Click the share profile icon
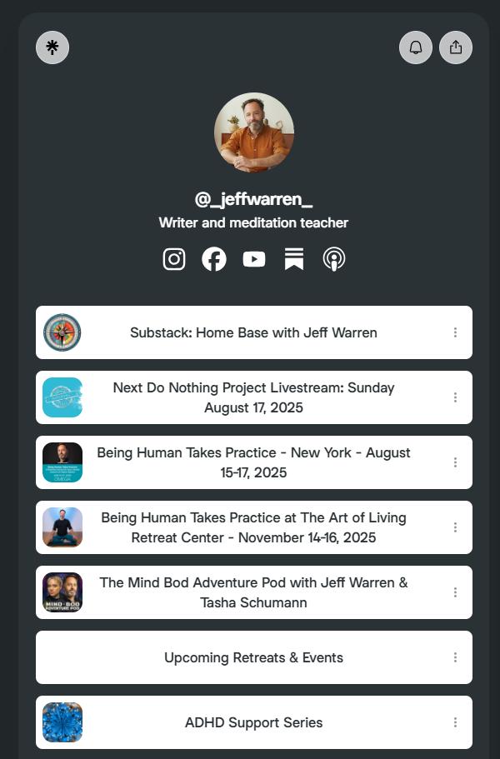Image resolution: width=500 pixels, height=759 pixels. point(456,47)
